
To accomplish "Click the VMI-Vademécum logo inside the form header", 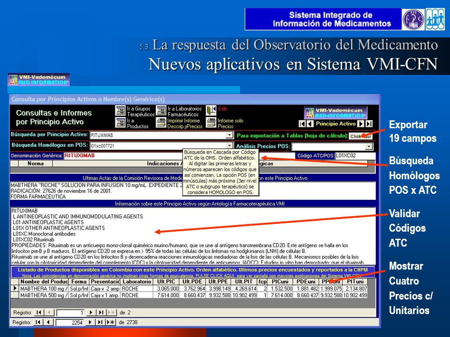I will 336,113.
